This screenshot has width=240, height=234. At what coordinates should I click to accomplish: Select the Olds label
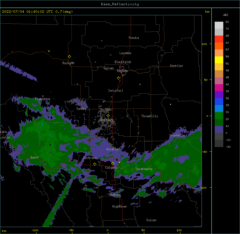[108, 109]
